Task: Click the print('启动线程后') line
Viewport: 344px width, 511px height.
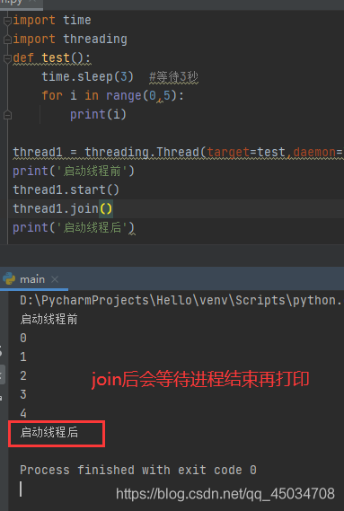Action: click(x=74, y=227)
